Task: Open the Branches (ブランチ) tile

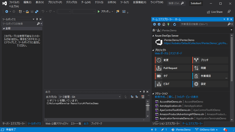Action: point(210,60)
